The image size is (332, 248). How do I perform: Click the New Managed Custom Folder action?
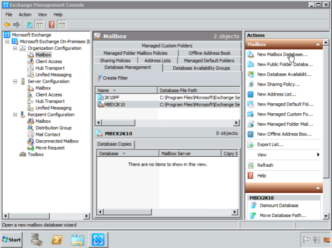[x=284, y=114]
